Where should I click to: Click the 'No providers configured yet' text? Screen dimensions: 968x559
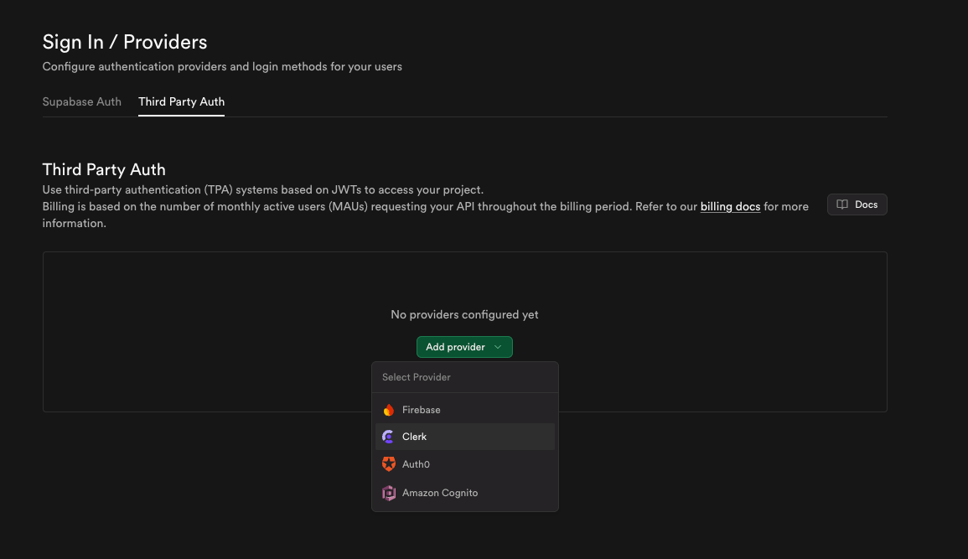click(x=465, y=314)
